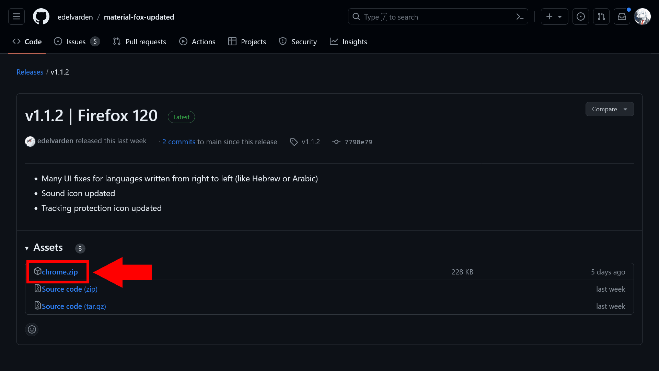Image resolution: width=659 pixels, height=371 pixels.
Task: Click the v1.1.2 | Firefox 120 release title
Action: 91,116
